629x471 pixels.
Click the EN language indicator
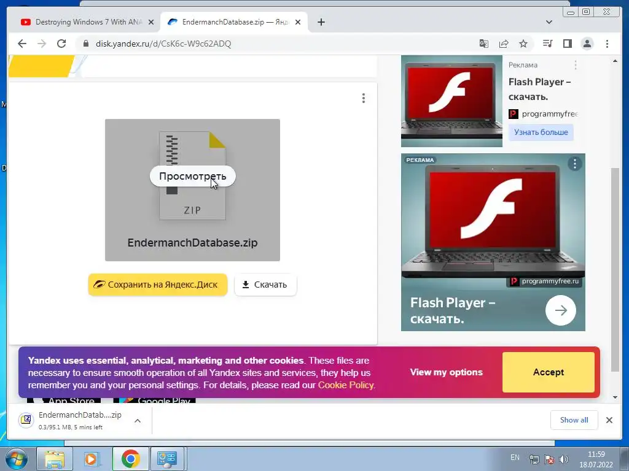click(x=515, y=458)
